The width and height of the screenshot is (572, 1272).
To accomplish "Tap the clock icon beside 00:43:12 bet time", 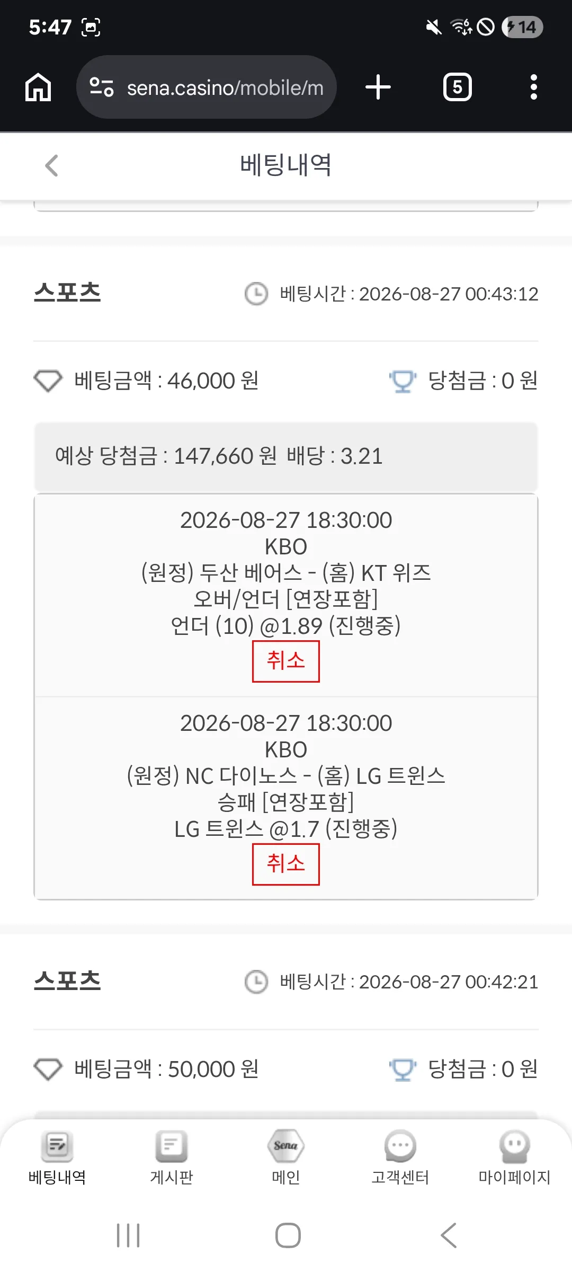I will click(x=256, y=294).
